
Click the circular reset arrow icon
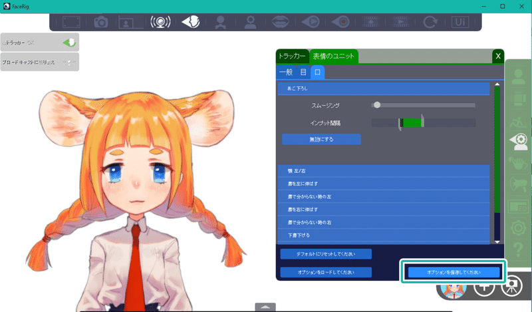point(430,22)
